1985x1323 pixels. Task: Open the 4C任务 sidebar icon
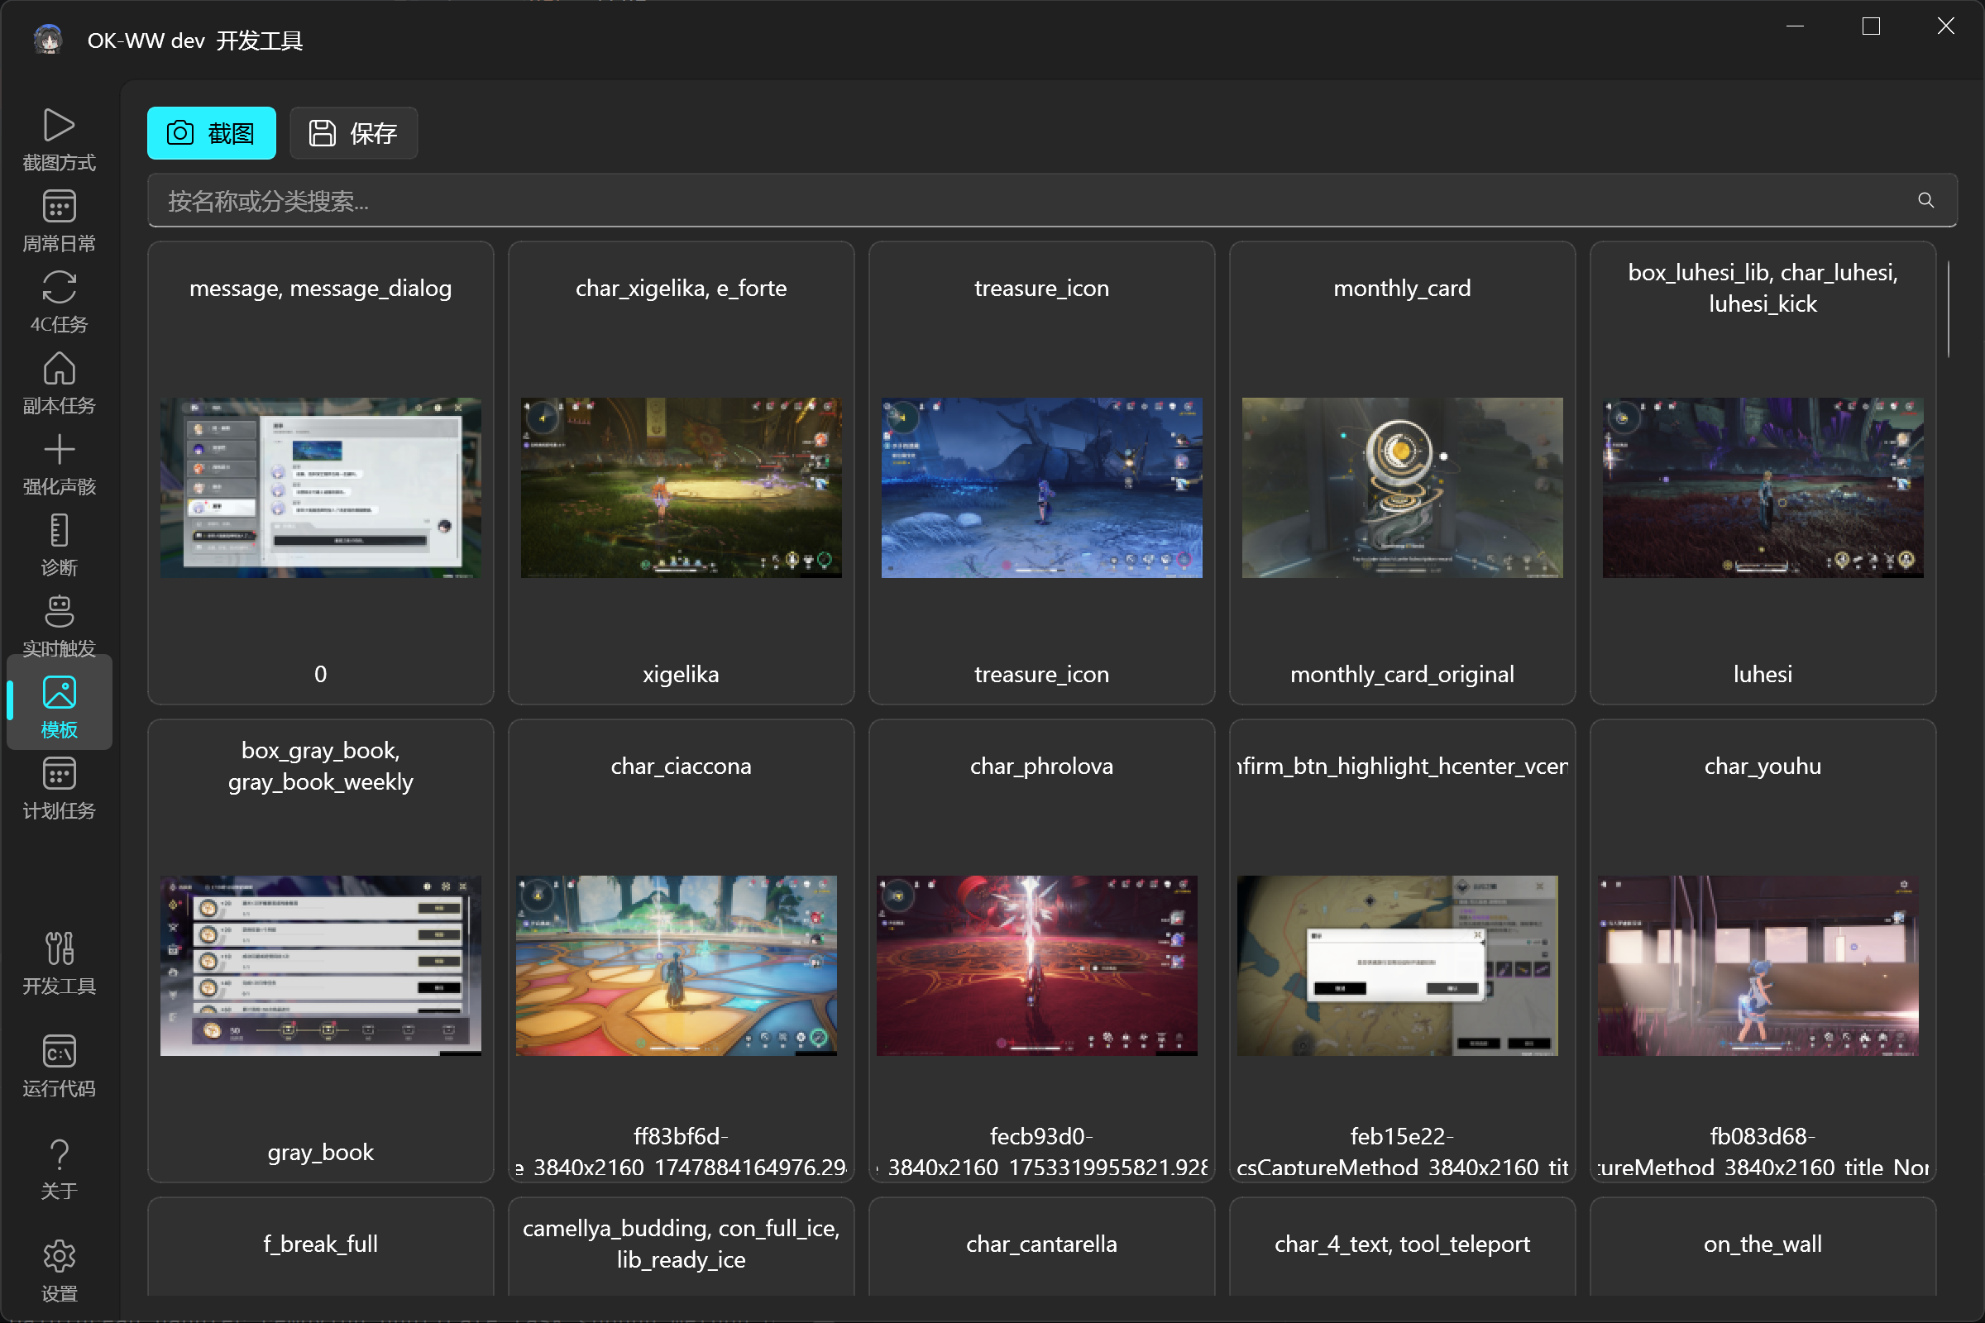(x=59, y=288)
